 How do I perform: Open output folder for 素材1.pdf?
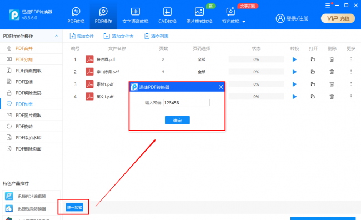tap(313, 84)
